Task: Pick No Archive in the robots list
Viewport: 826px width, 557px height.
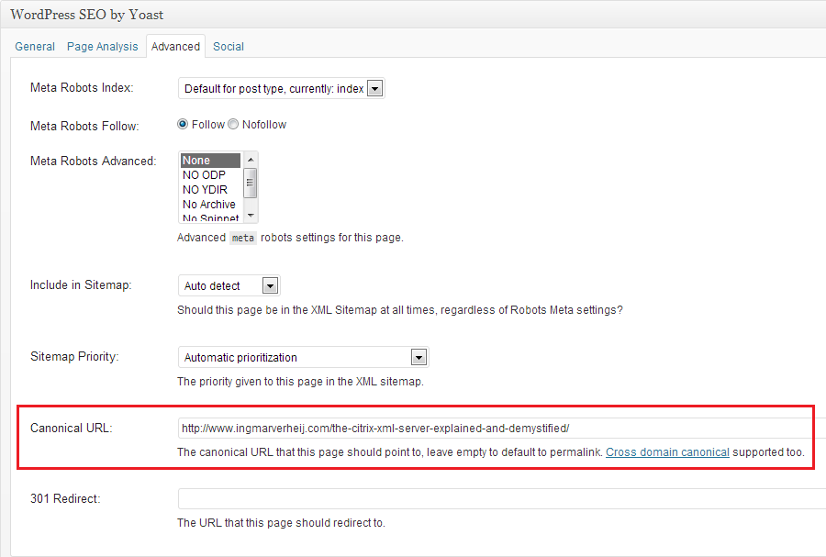Action: click(209, 205)
